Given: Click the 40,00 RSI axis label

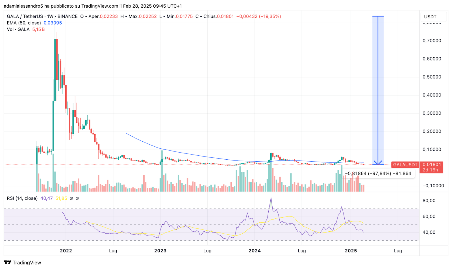Looking at the screenshot, I should click(x=429, y=232).
